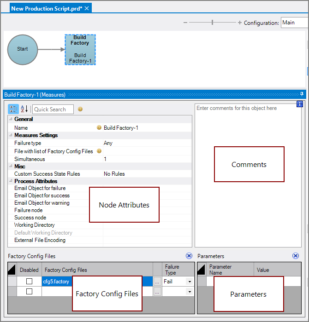Pin the Build Factory-1 (Measures) panel
The height and width of the screenshot is (322, 309).
pos(302,94)
